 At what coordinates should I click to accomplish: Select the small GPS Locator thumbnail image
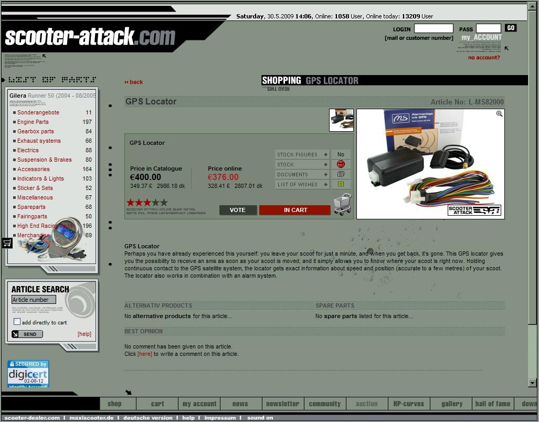click(341, 120)
